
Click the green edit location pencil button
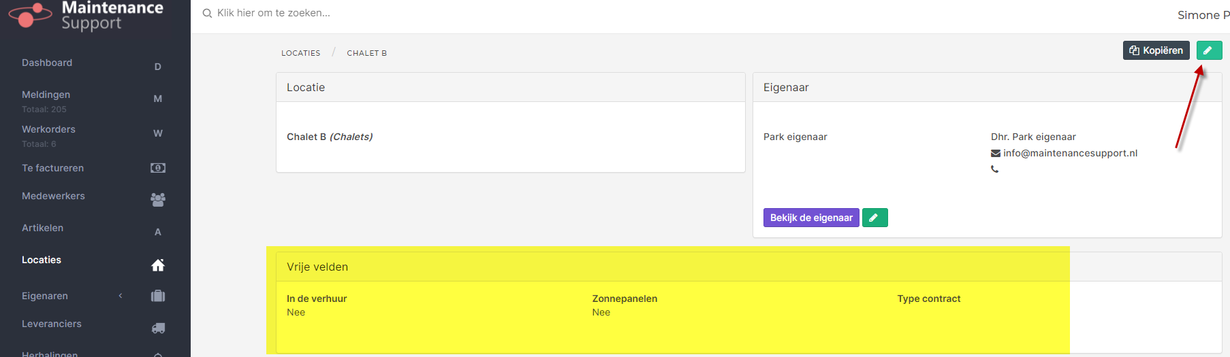tap(1210, 50)
